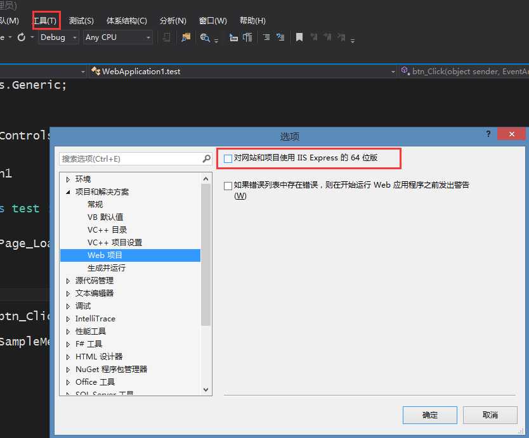Click the refresh browser icon in toolbar

(x=22, y=37)
